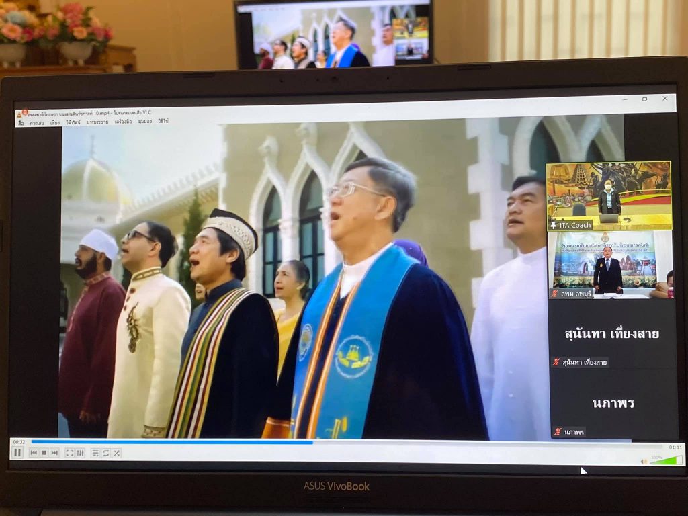Stop the video playback
The height and width of the screenshot is (516, 688).
[44, 453]
